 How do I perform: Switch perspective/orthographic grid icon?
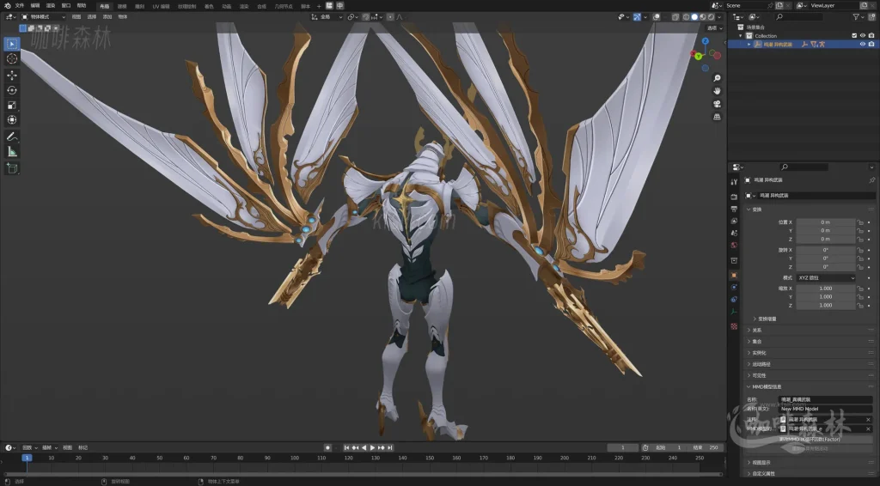point(717,117)
